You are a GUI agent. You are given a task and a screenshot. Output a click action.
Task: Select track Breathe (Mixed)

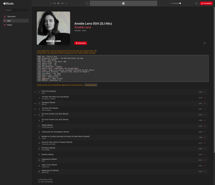click(x=123, y=154)
